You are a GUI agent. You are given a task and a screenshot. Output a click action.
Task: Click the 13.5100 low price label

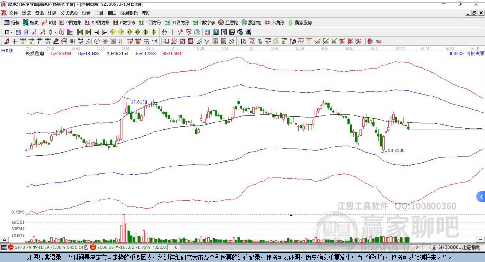[x=396, y=150]
